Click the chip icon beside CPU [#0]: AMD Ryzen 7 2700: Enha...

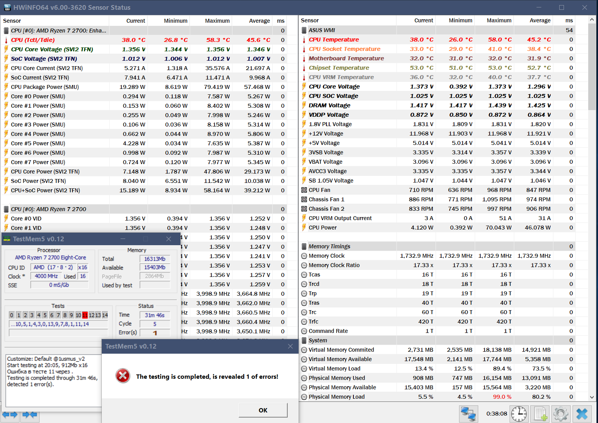(6, 31)
